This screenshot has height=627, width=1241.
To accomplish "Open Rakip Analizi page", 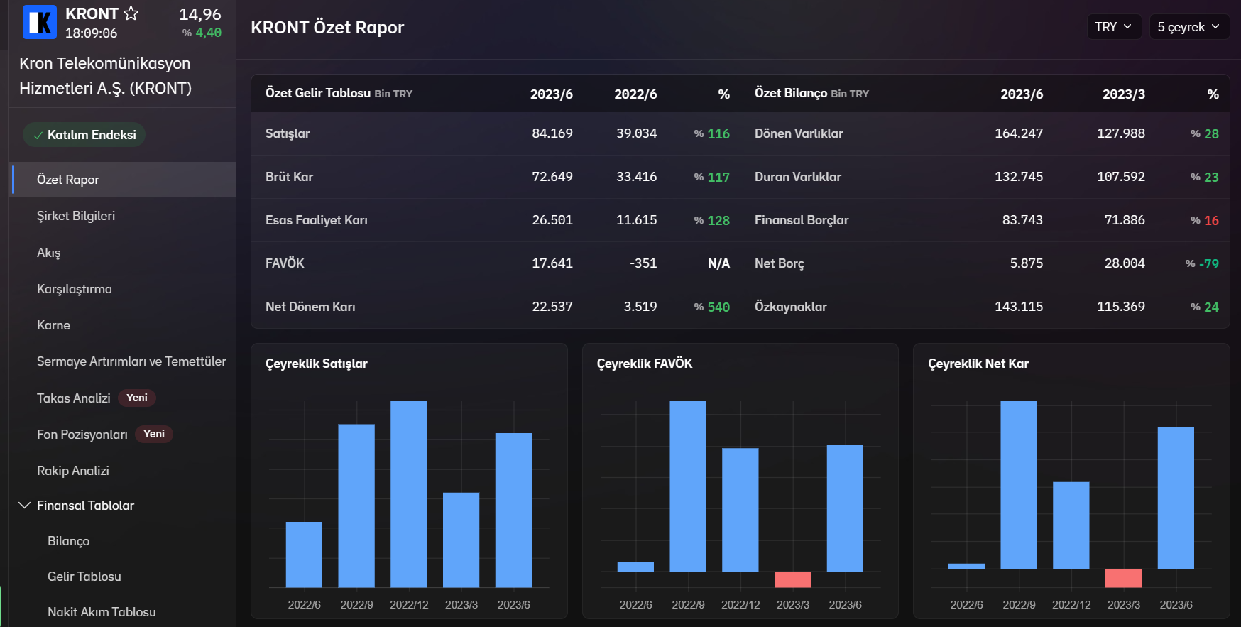I will click(x=73, y=471).
